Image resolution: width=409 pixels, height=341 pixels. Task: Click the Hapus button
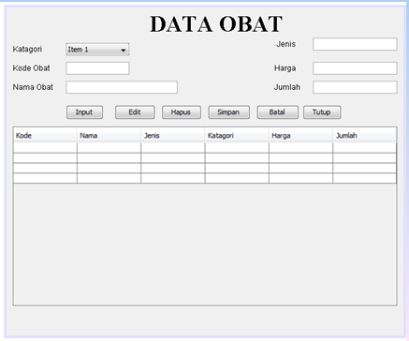click(182, 112)
